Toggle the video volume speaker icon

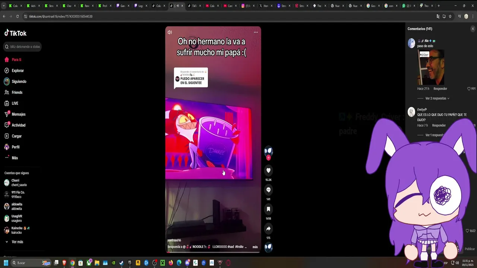[170, 32]
